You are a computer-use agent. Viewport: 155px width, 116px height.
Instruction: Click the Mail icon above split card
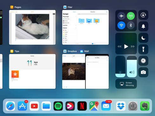tap(82, 51)
